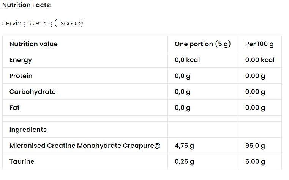The width and height of the screenshot is (289, 180).
Task: Select the "One portion (5 g)" column header
Action: click(202, 44)
